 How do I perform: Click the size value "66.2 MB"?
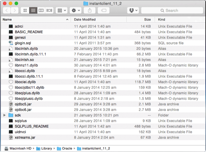(x=144, y=54)
